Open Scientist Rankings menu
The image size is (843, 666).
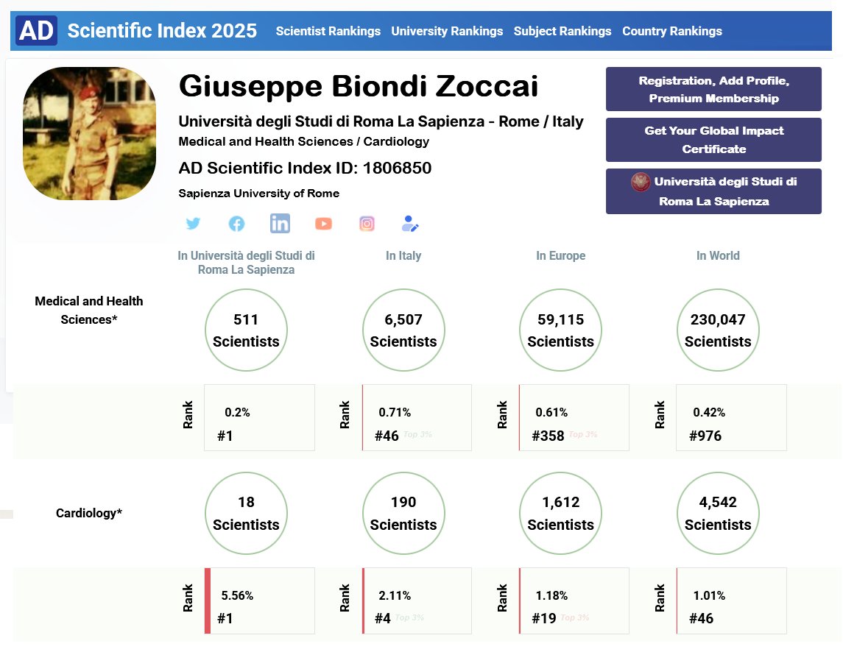[328, 31]
